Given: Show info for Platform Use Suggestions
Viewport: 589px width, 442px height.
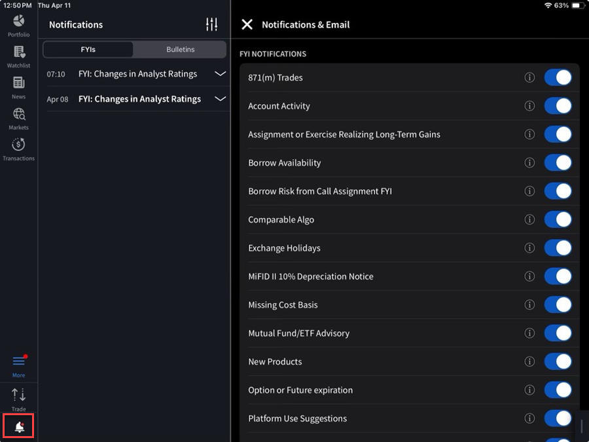Looking at the screenshot, I should 529,418.
